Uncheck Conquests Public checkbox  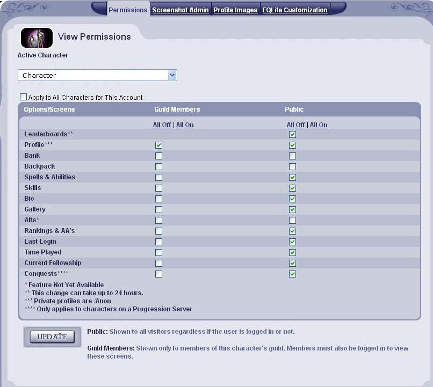(292, 274)
